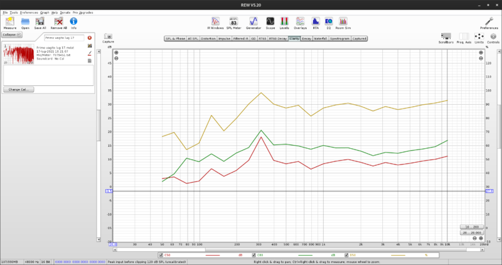
Task: Open the RTA analyzer
Action: (x=315, y=22)
